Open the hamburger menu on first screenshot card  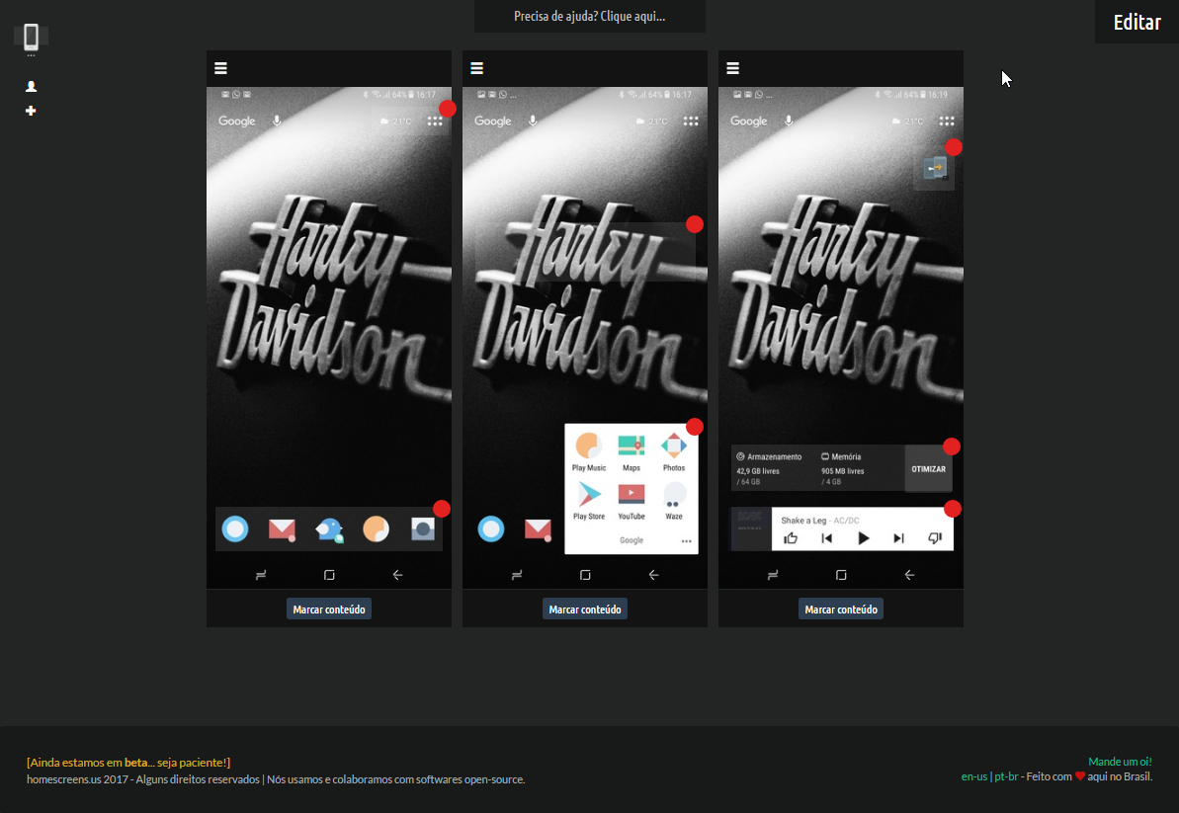pos(220,68)
